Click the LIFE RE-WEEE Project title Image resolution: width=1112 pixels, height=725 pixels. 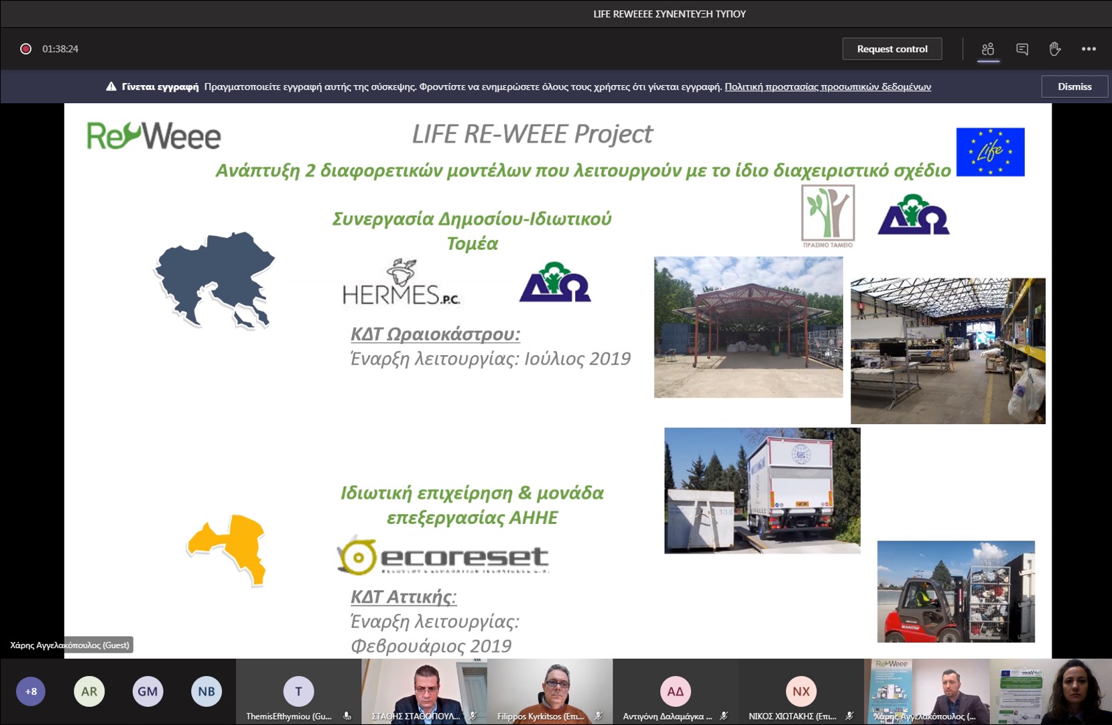pos(532,134)
